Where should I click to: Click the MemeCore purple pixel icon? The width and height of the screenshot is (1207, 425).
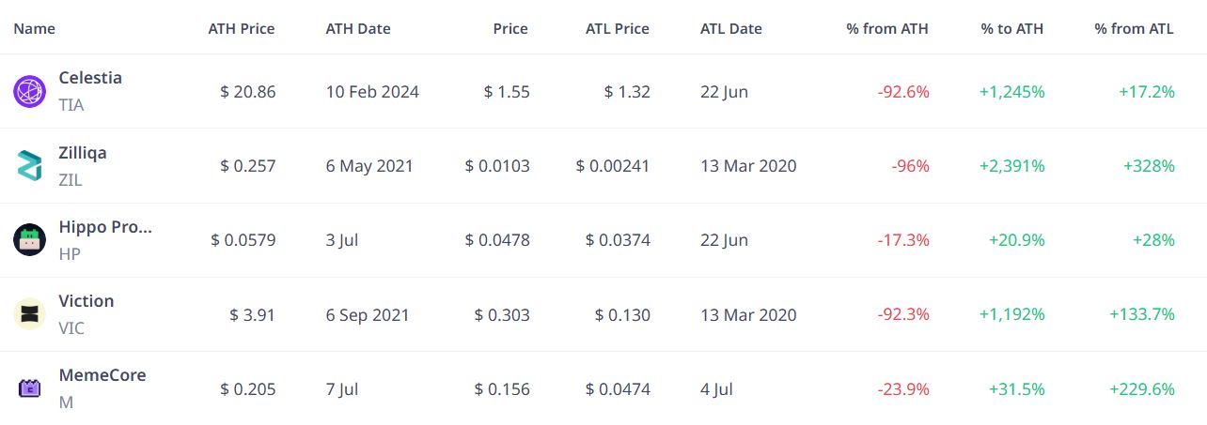tap(29, 387)
